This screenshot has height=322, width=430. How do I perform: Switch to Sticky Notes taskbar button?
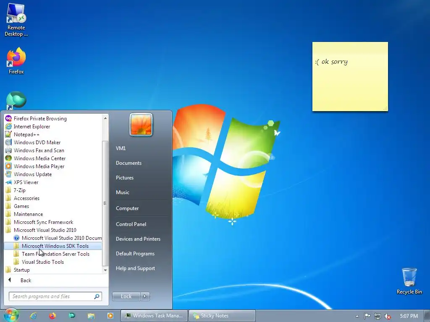(x=222, y=316)
